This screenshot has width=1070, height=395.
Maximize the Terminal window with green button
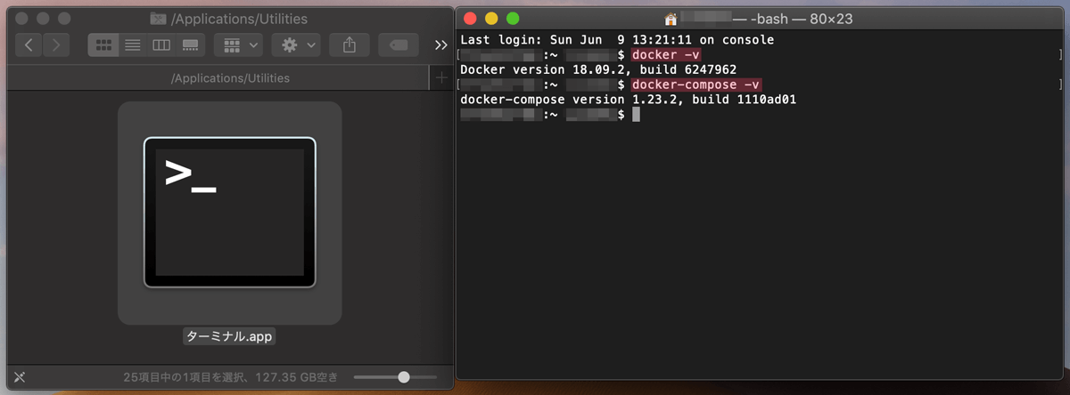[513, 18]
